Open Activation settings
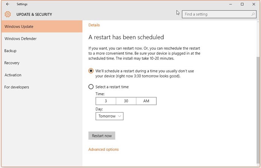 coord(42,75)
